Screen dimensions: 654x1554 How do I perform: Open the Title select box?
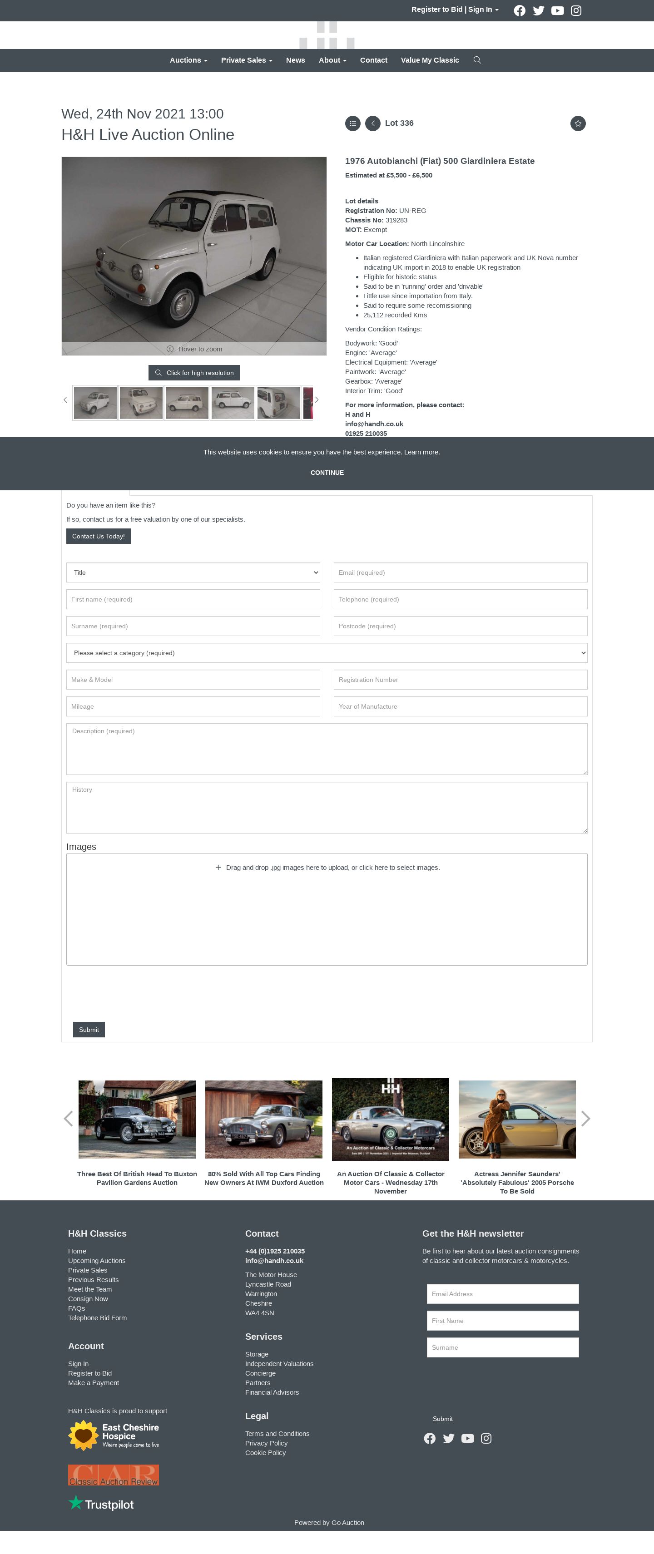click(x=193, y=572)
